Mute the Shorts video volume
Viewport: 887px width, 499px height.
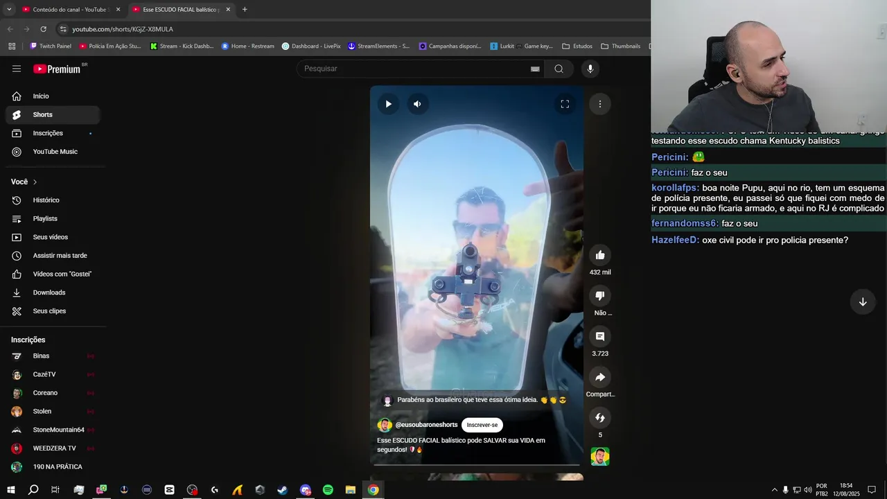click(x=417, y=104)
